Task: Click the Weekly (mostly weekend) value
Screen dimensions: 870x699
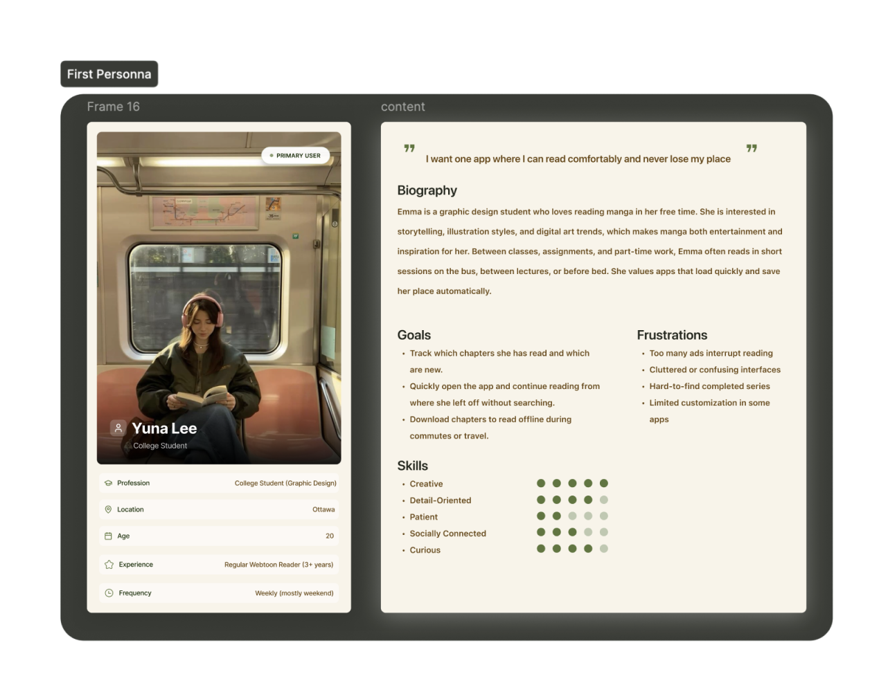Action: click(294, 593)
